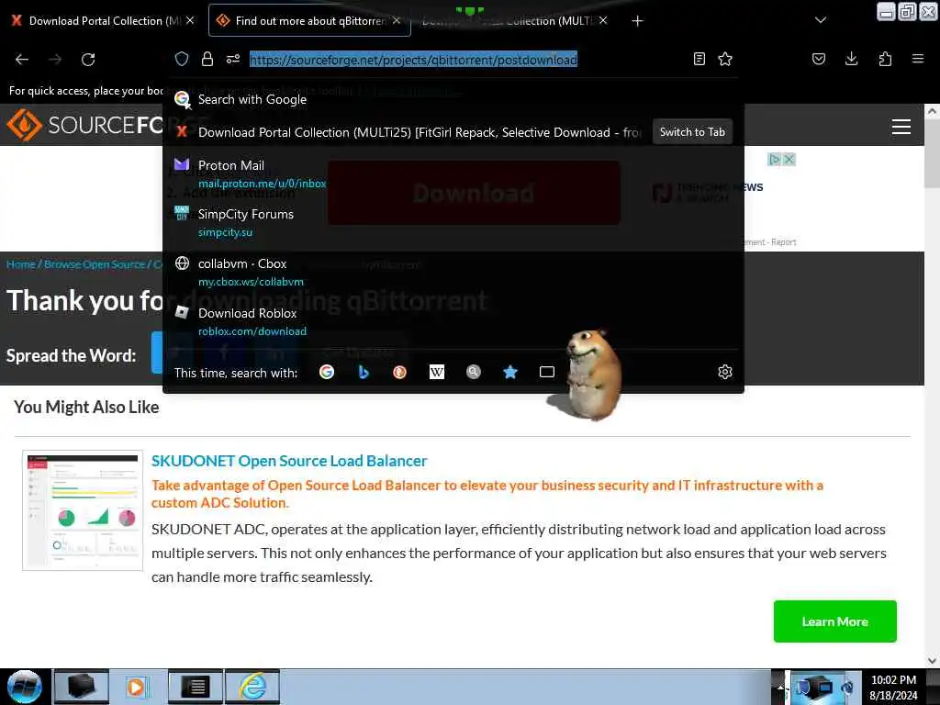Click the red Download ad button

474,193
